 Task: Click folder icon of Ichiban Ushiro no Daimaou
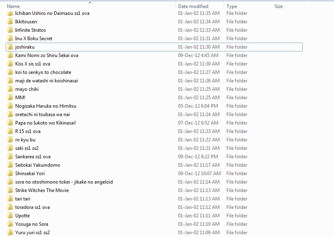point(10,13)
